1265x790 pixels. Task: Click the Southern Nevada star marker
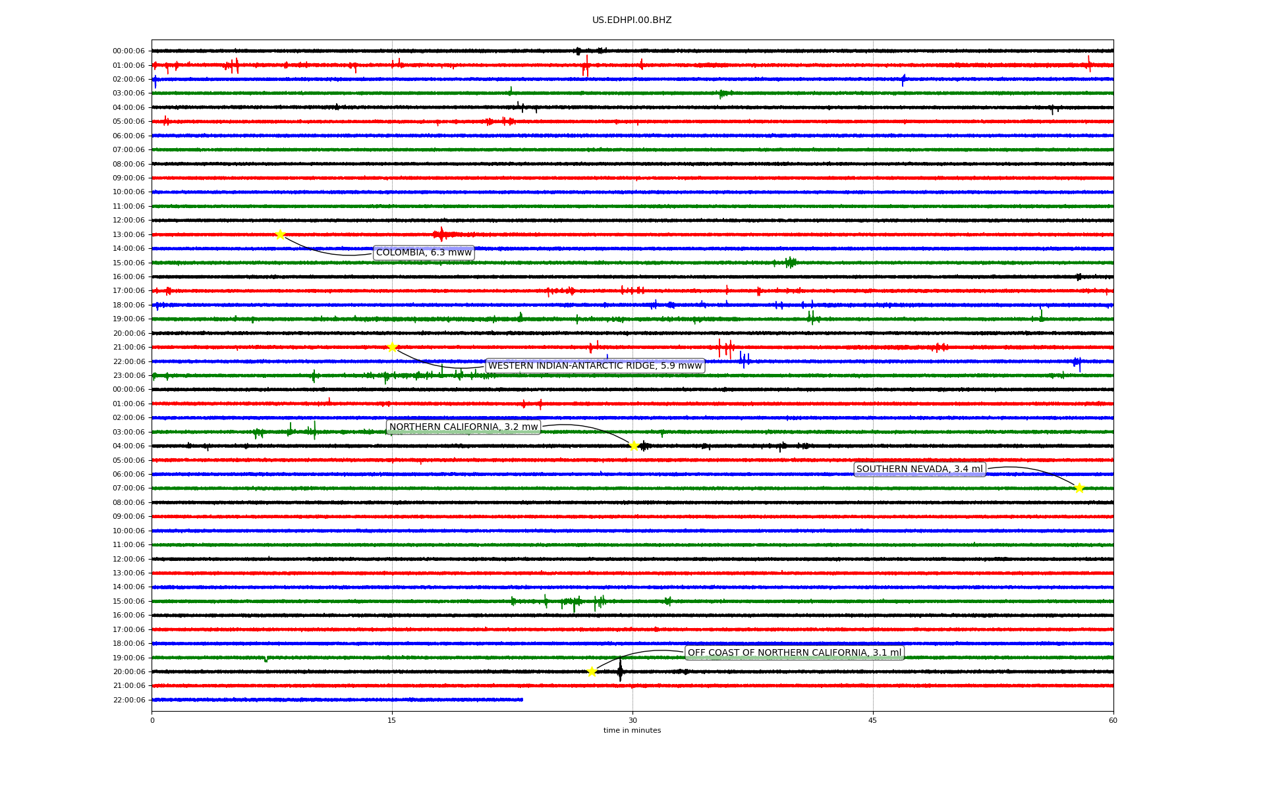(1079, 488)
